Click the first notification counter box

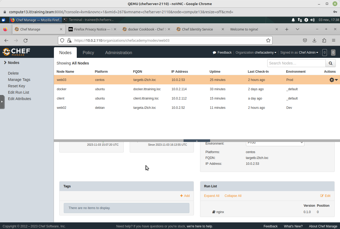tap(324, 53)
